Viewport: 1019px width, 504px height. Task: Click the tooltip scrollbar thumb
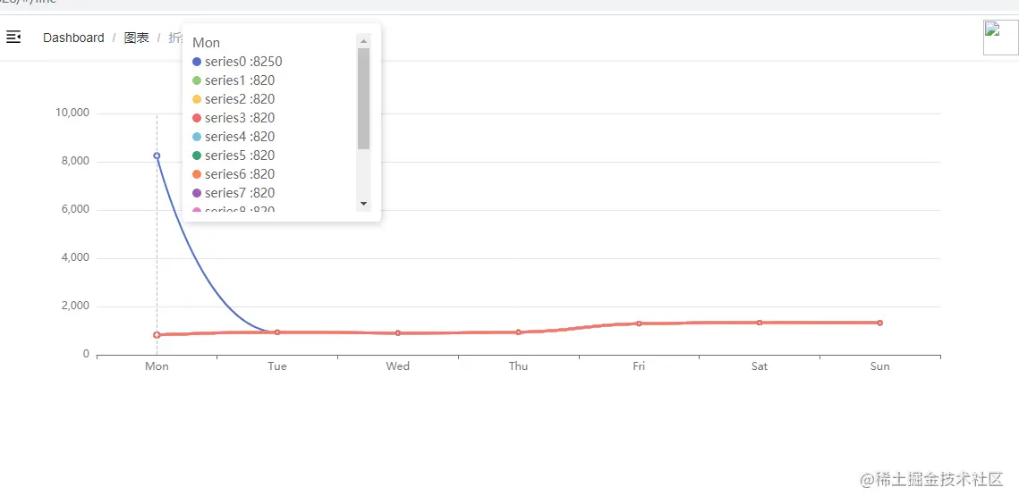pyautogui.click(x=363, y=98)
